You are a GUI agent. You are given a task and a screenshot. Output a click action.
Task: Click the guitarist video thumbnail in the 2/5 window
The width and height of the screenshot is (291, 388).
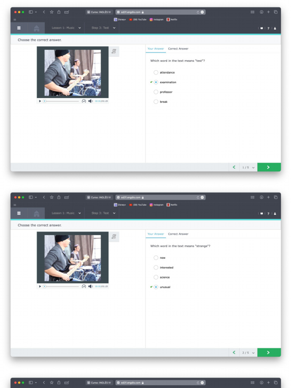click(73, 258)
